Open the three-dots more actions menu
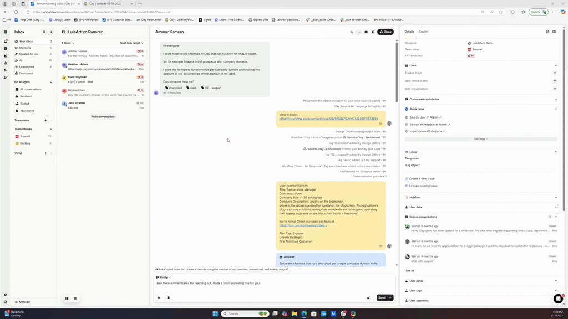Viewport: 568px width, 319px height. [x=359, y=32]
